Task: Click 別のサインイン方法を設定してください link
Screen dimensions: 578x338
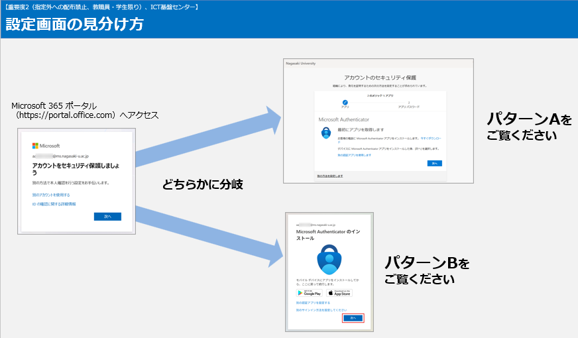Action: (x=321, y=310)
